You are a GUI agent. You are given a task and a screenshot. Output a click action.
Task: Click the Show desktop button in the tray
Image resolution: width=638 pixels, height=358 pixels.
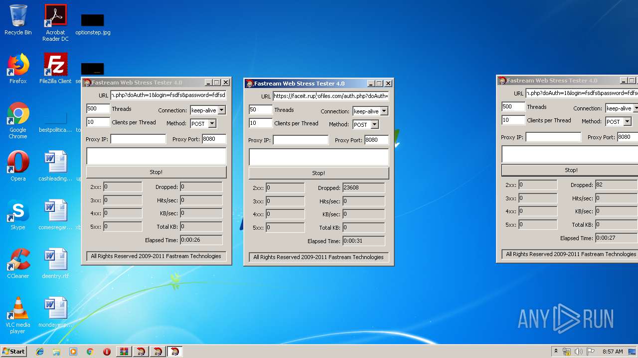(x=633, y=352)
